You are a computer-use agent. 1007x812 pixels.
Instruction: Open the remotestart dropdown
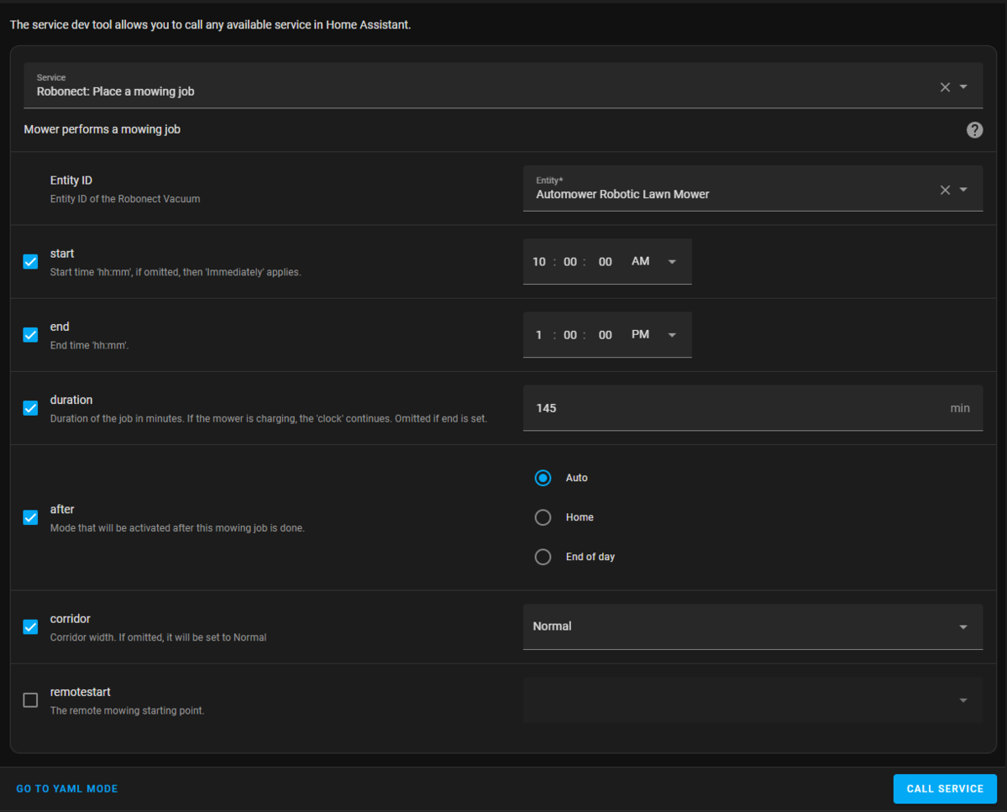pos(753,700)
